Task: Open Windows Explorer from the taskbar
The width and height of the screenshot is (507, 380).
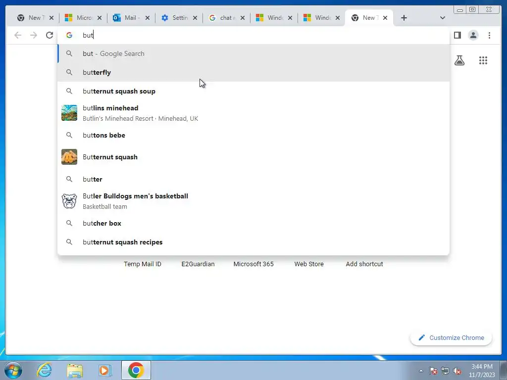Action: [x=75, y=370]
